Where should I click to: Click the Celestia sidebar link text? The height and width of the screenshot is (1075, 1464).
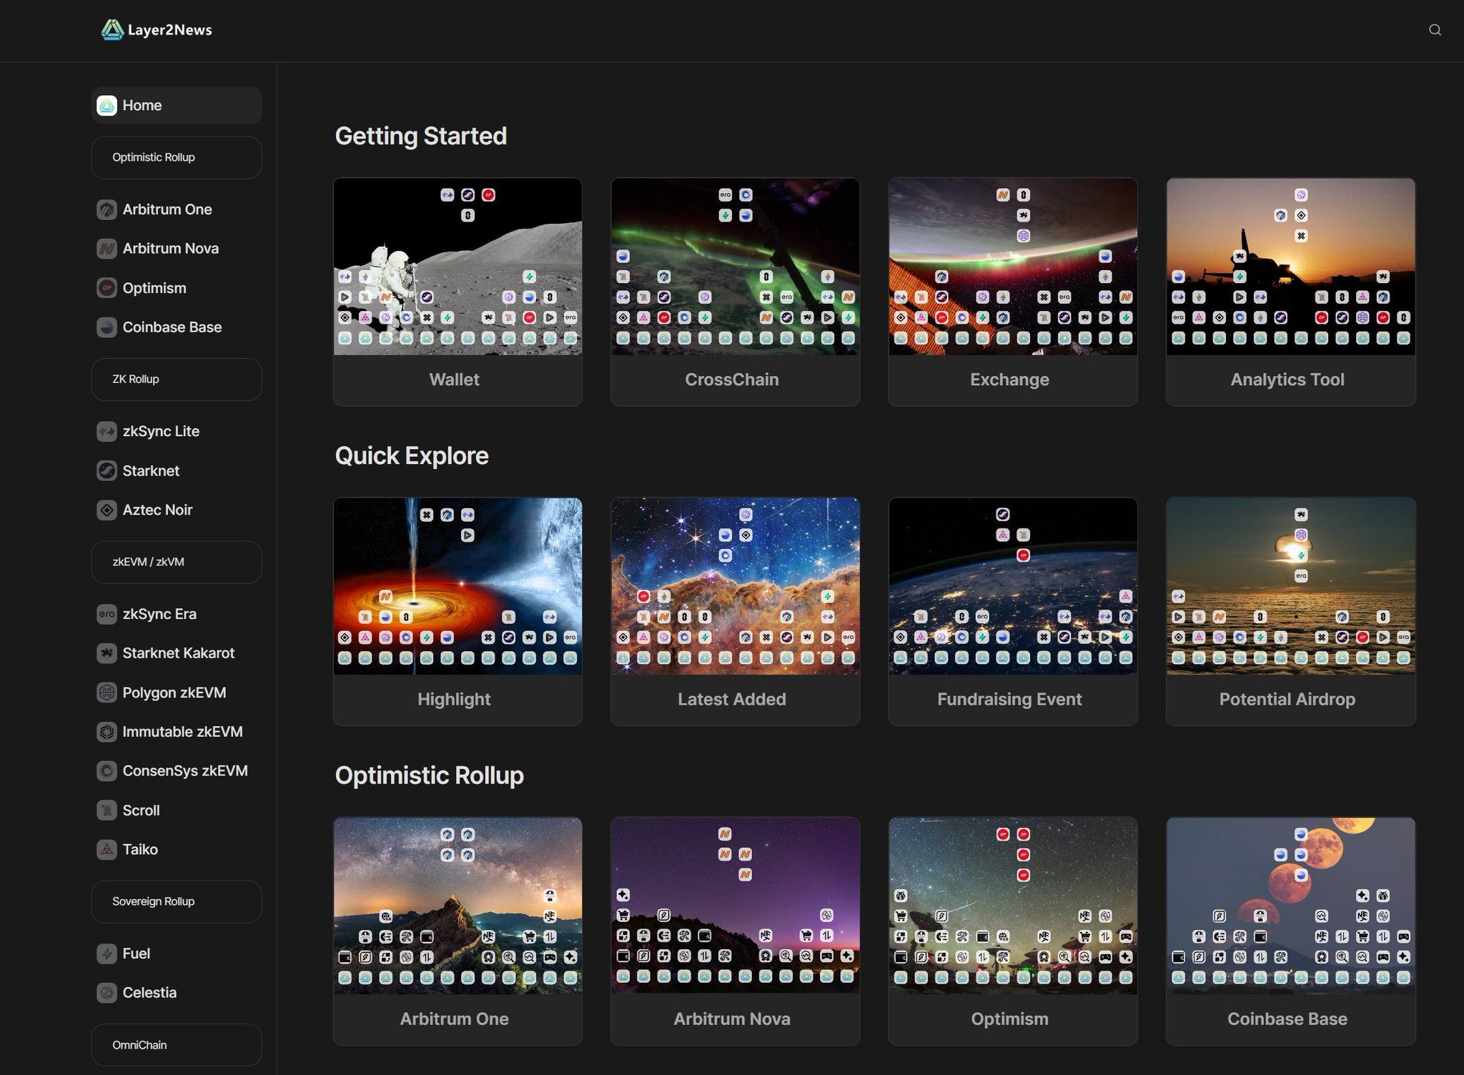click(x=149, y=993)
